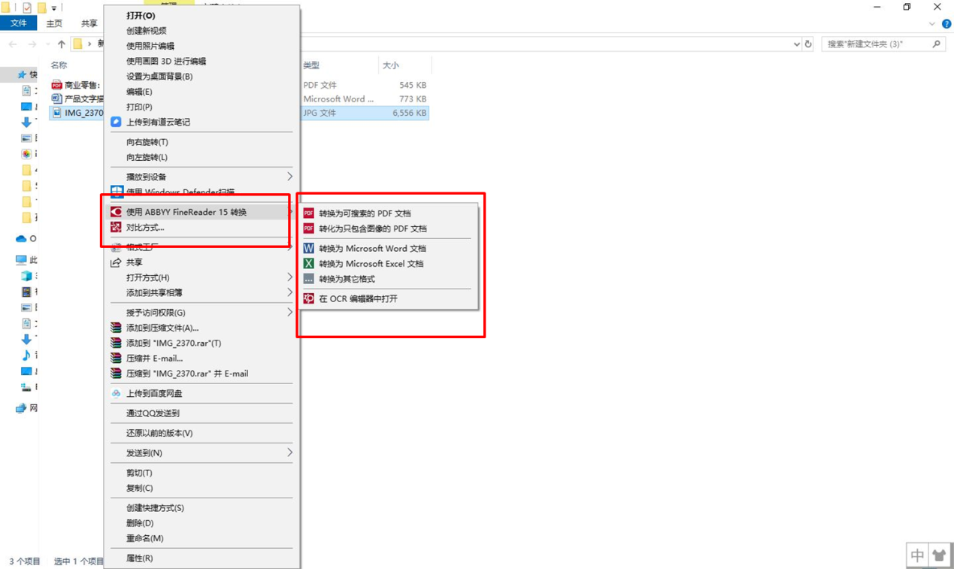
Task: Click the up arrow navigation button
Action: pyautogui.click(x=62, y=44)
